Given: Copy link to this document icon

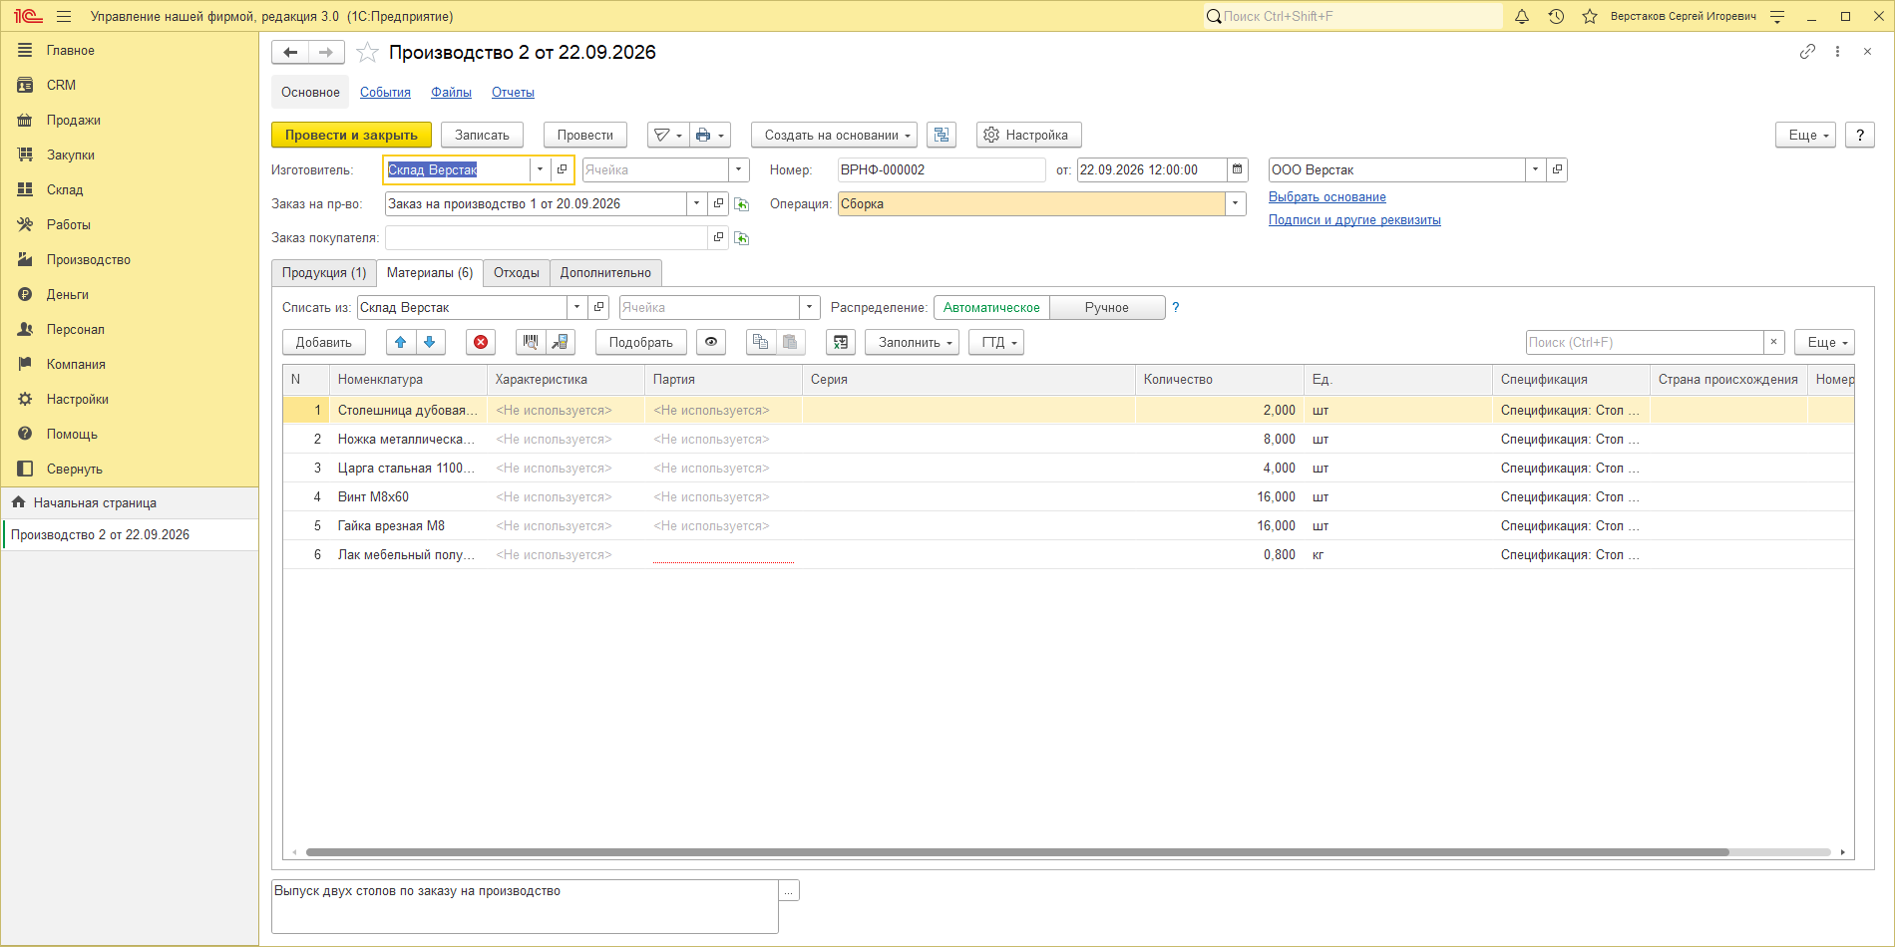Looking at the screenshot, I should point(1807,52).
